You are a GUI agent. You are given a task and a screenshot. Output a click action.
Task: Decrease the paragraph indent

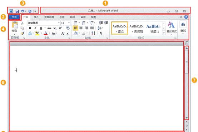point(101,23)
